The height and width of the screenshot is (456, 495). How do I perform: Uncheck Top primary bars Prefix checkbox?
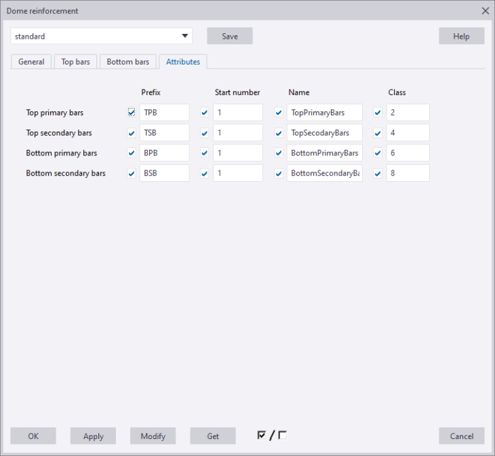(x=132, y=113)
